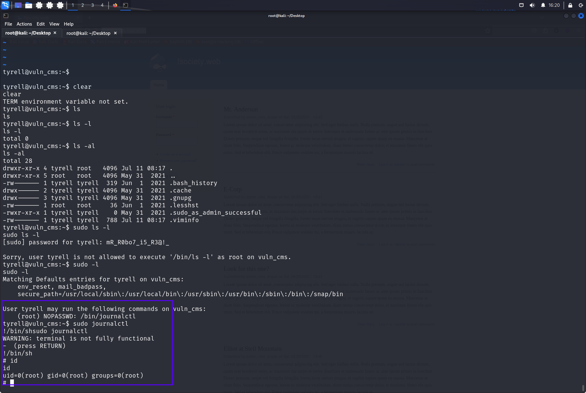Open the file manager launcher in panel
Image resolution: width=586 pixels, height=393 pixels.
point(29,5)
